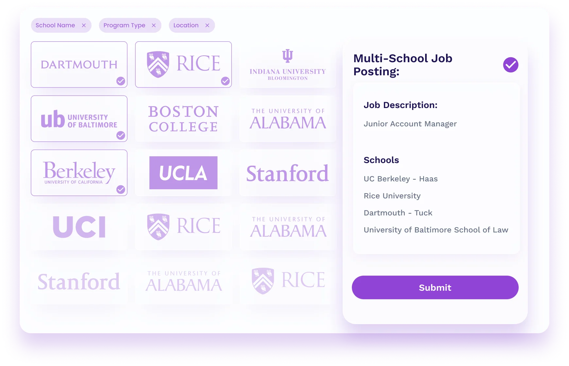This screenshot has width=569, height=366.
Task: Click the Junior Account Manager description field
Action: [x=410, y=124]
